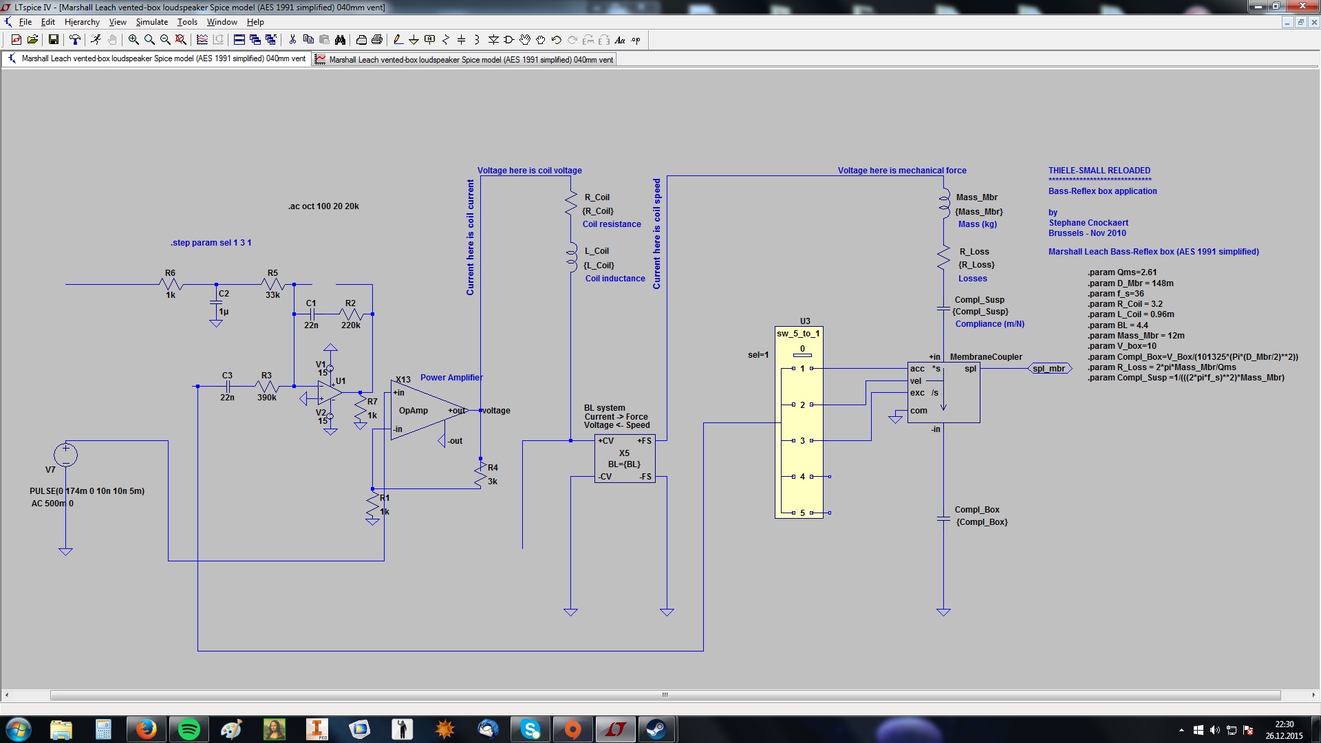Select the Resistor placement tool
Viewport: 1321px width, 743px height.
445,40
